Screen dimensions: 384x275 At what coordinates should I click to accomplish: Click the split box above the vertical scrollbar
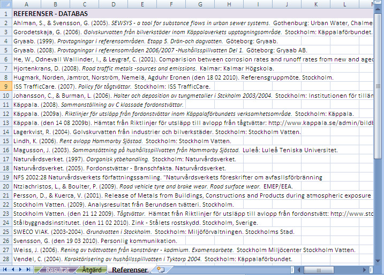pos(378,3)
